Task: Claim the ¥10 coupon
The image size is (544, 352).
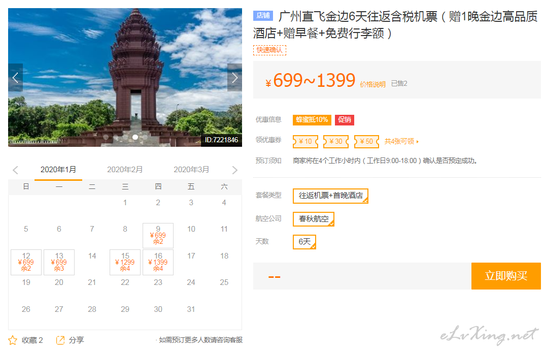Action: pos(305,142)
